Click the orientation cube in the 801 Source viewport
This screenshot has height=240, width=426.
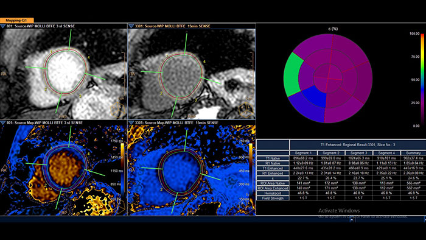coord(117,110)
